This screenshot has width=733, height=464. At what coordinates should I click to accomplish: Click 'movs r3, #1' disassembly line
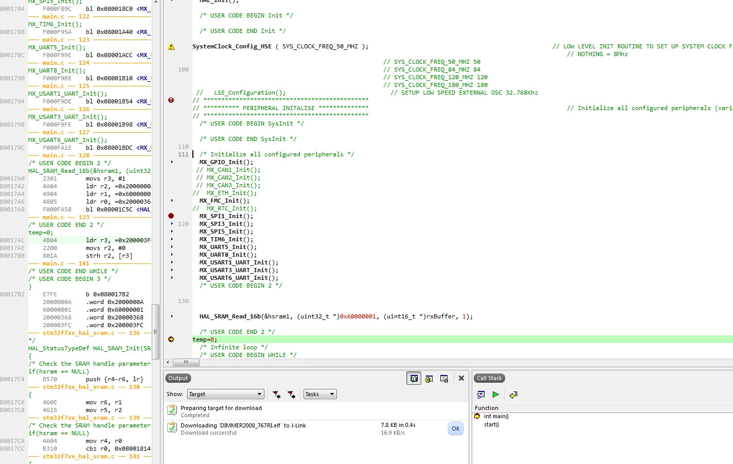(x=105, y=179)
